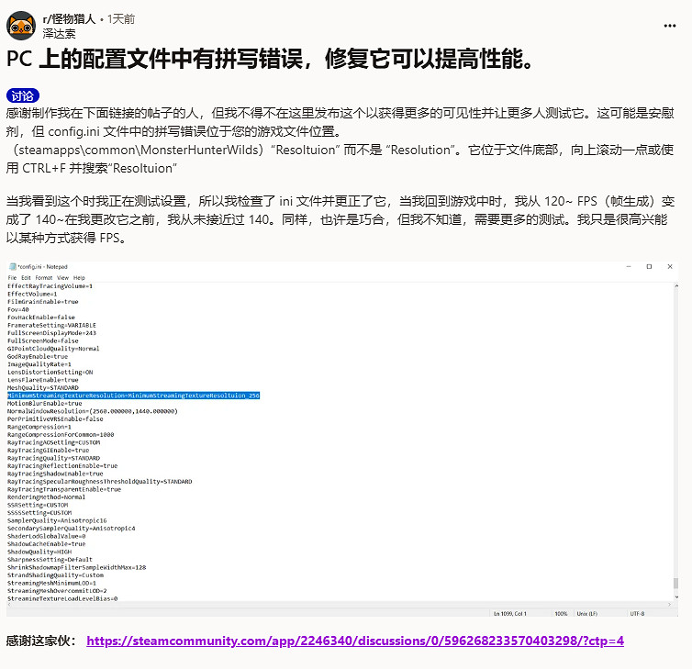Close the Notepad window

tap(670, 267)
